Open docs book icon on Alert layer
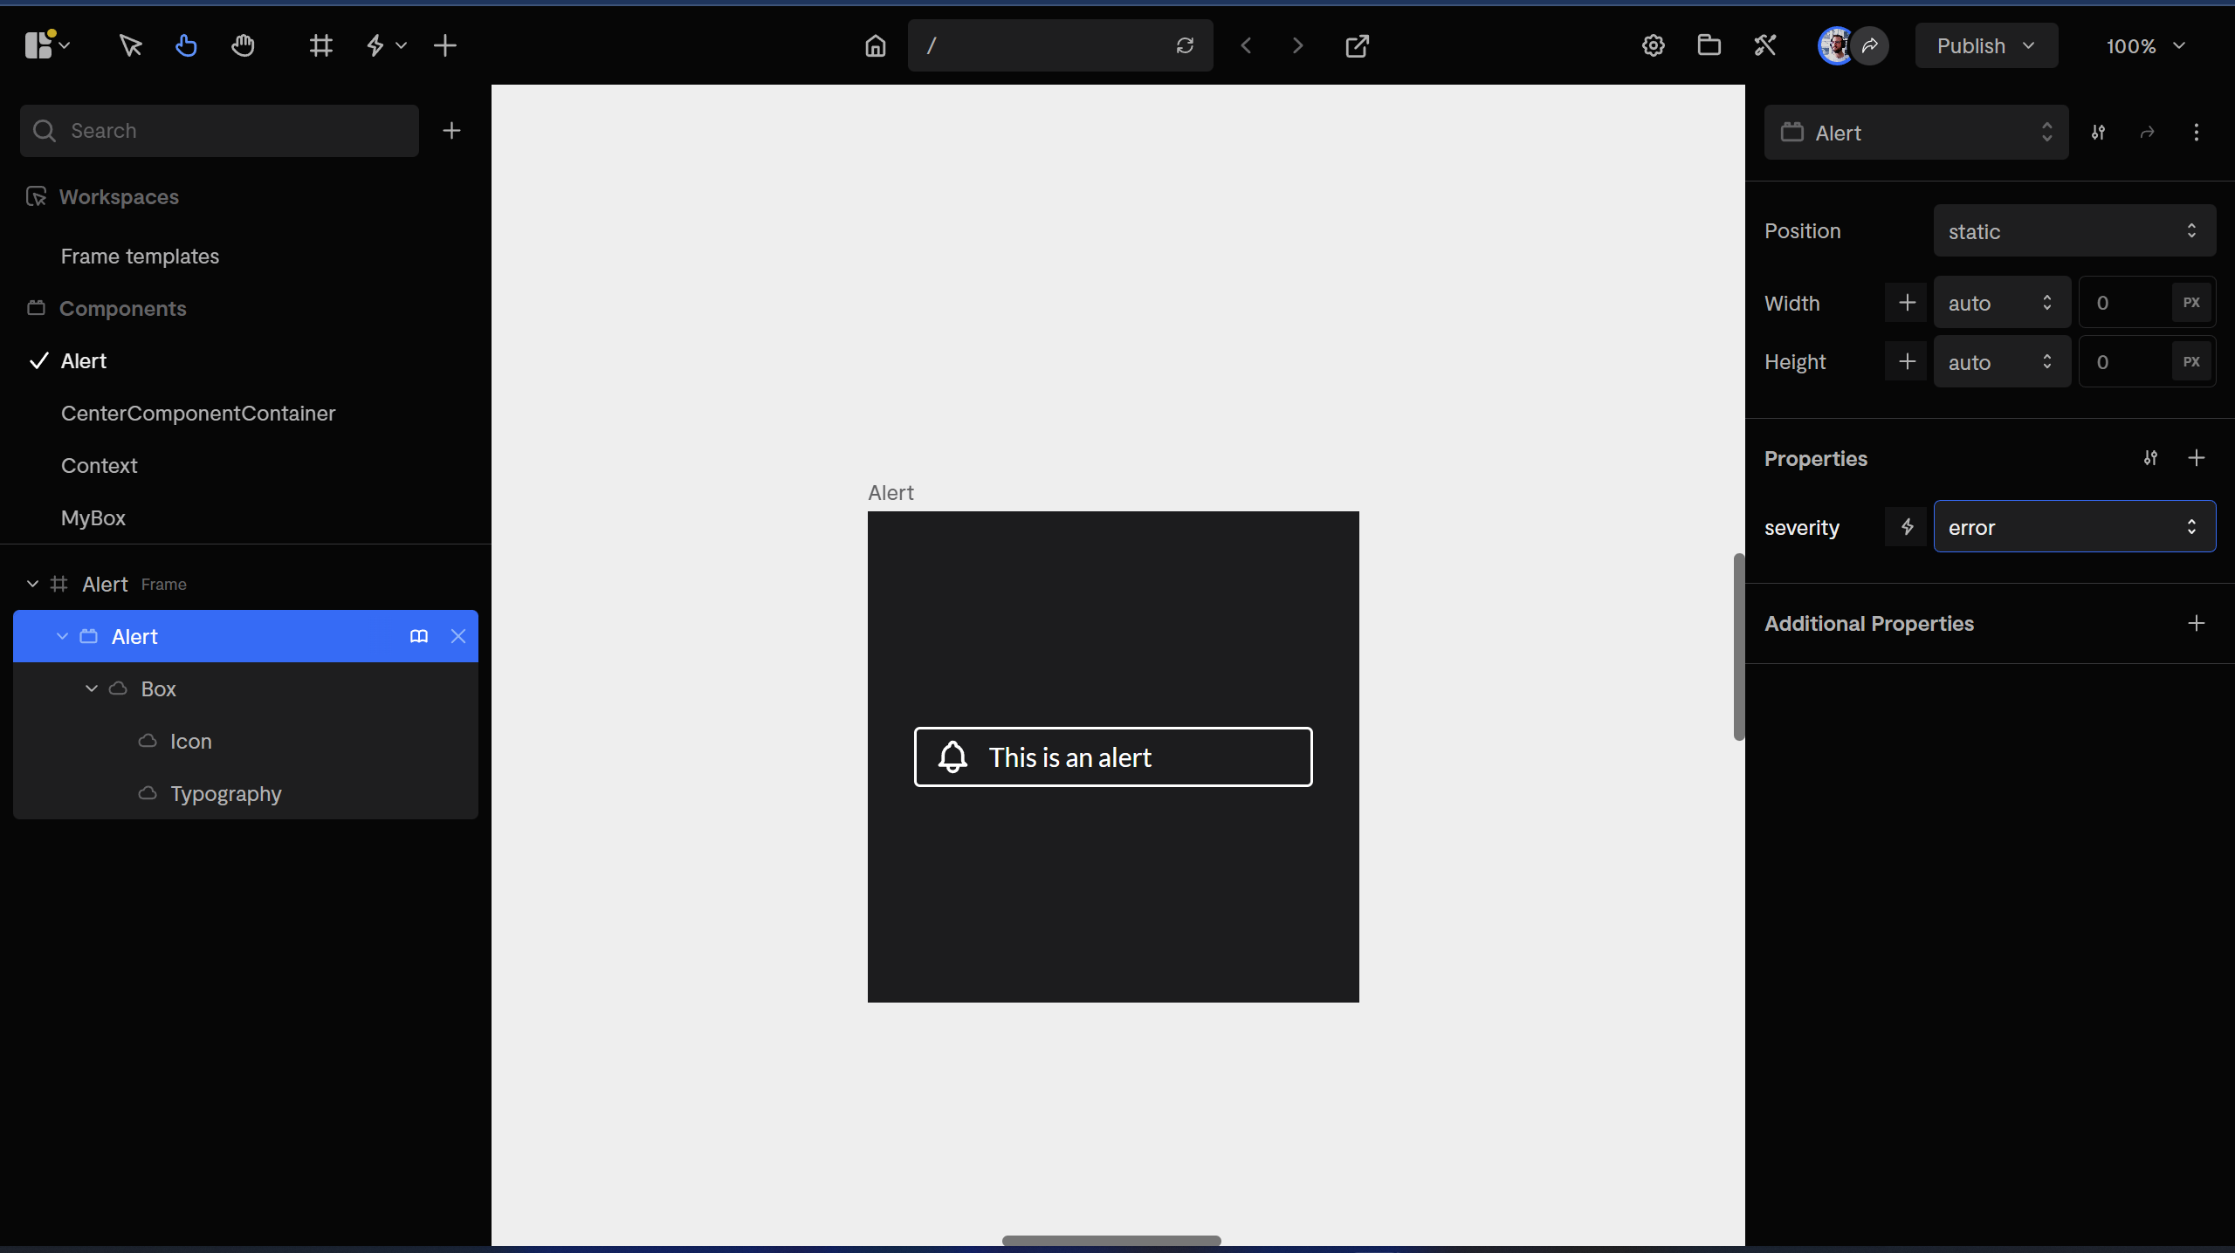Image resolution: width=2235 pixels, height=1253 pixels. 418,636
